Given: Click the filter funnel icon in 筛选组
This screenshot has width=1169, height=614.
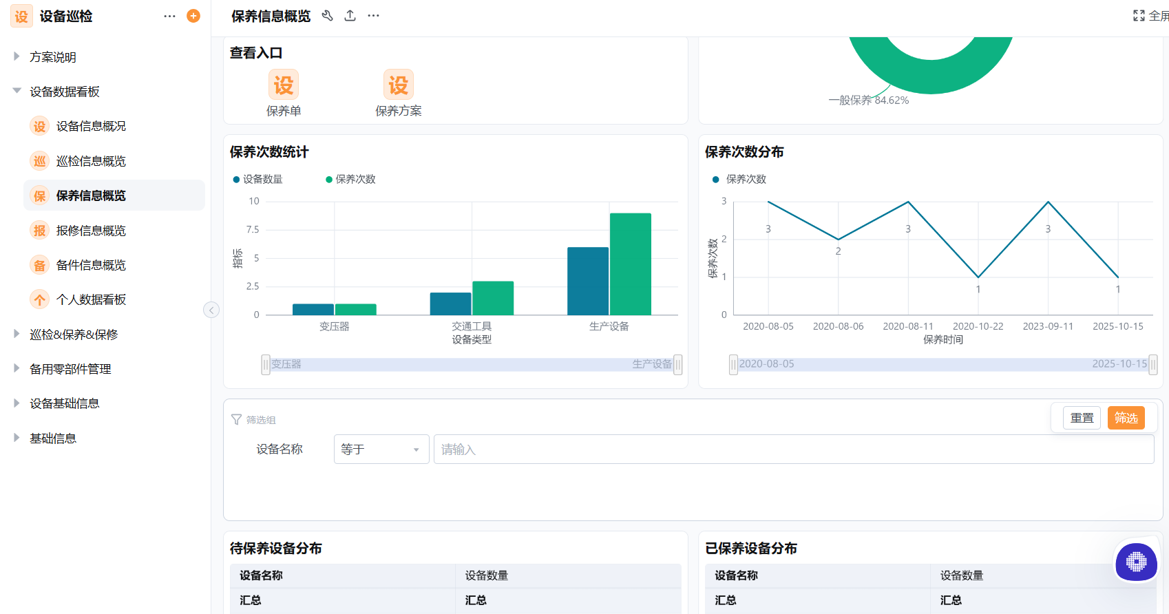Looking at the screenshot, I should pyautogui.click(x=236, y=419).
